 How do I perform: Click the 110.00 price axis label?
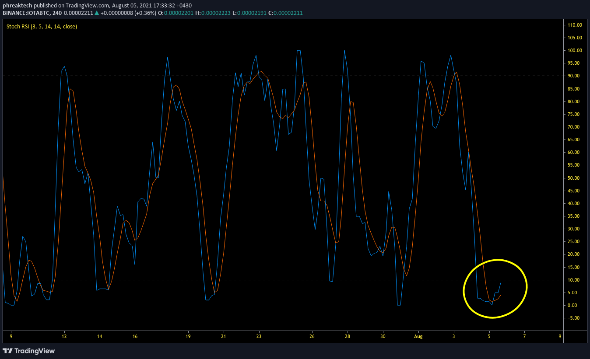click(574, 25)
